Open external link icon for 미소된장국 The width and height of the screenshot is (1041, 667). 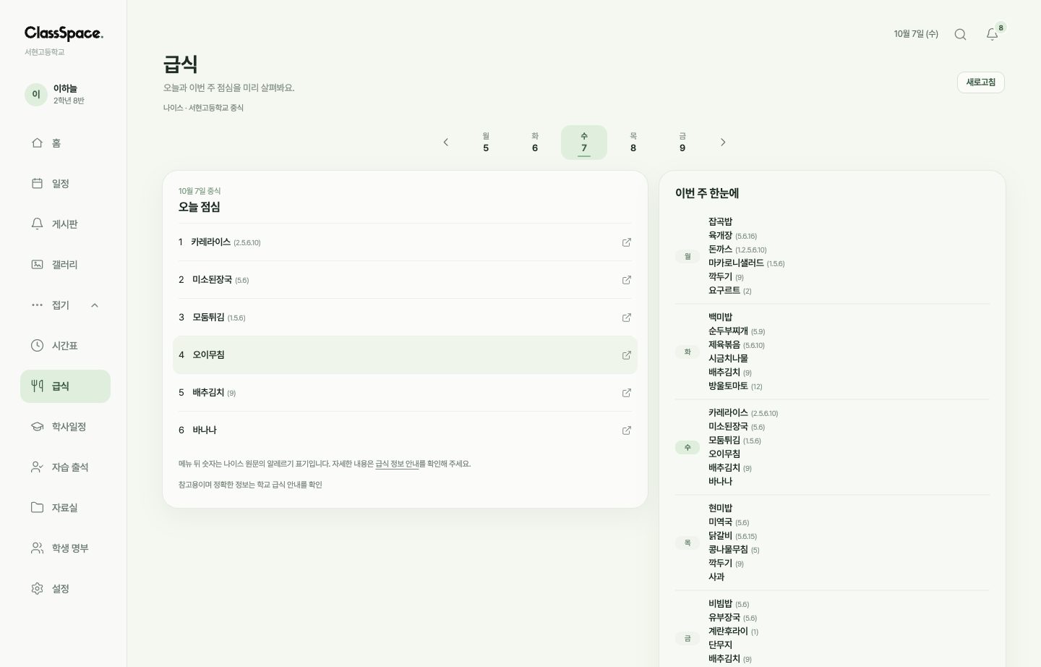[x=627, y=280]
